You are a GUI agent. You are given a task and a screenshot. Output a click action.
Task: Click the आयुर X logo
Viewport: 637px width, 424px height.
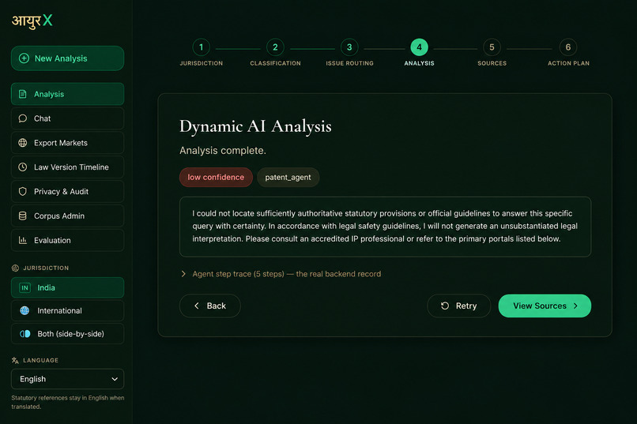(x=32, y=21)
